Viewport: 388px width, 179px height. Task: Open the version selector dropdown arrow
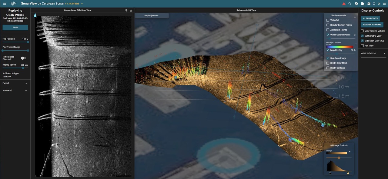pos(82,4)
